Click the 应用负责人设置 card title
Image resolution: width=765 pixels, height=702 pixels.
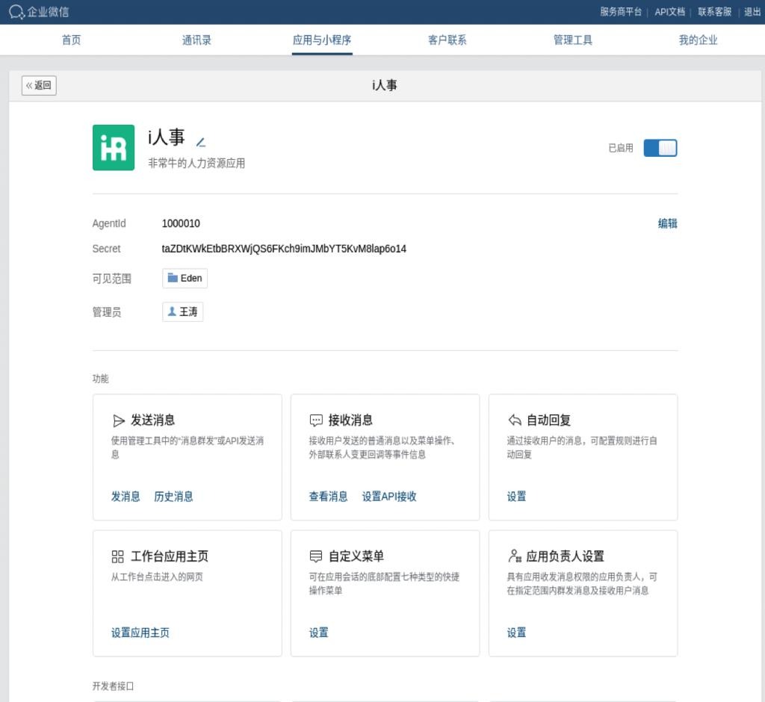pyautogui.click(x=566, y=556)
